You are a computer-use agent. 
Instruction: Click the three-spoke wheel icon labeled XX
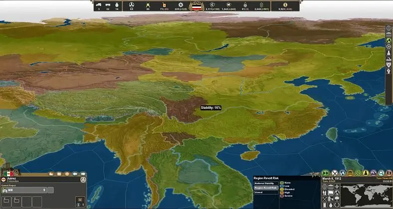(x=131, y=4)
